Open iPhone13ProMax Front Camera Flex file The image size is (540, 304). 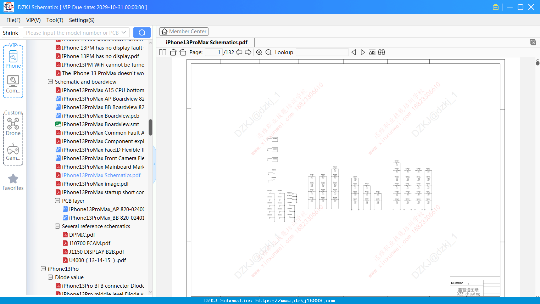(x=100, y=158)
